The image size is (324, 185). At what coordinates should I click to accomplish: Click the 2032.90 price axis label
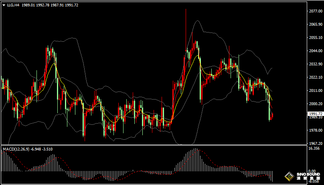[x=315, y=64]
